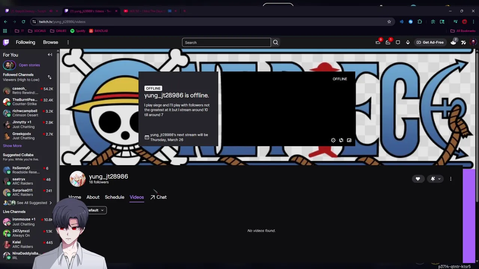Open the next stream schedule calendar icon
This screenshot has height=269, width=479.
click(147, 137)
